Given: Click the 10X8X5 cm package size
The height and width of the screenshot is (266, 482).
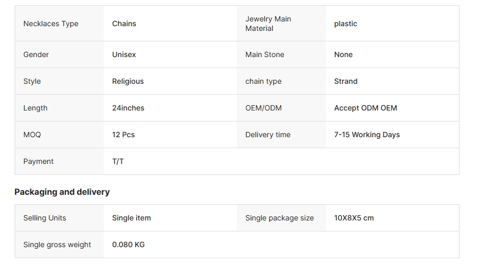Looking at the screenshot, I should click(354, 218).
